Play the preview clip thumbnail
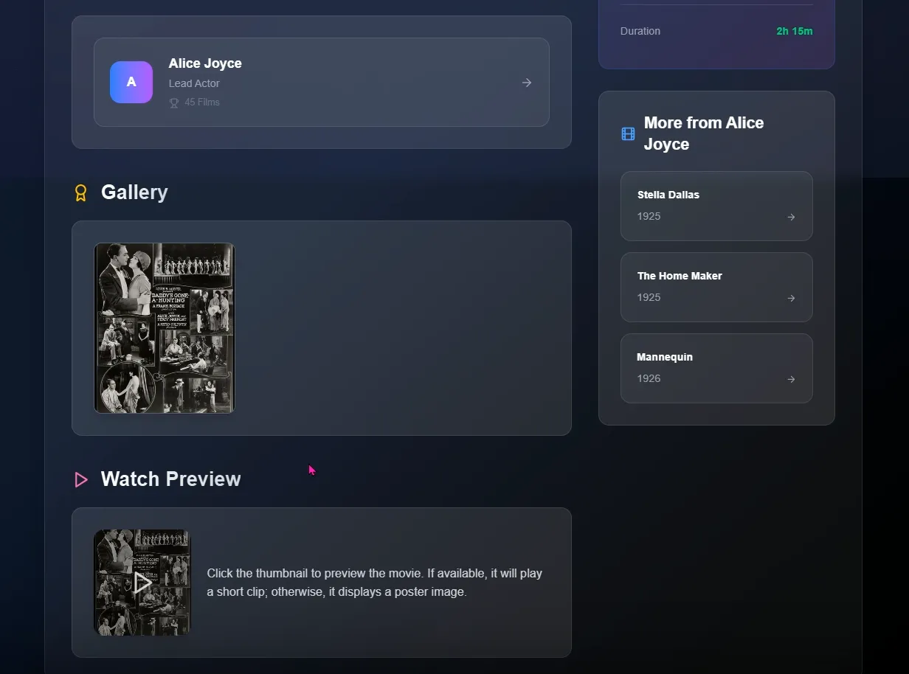This screenshot has width=909, height=674. [142, 583]
